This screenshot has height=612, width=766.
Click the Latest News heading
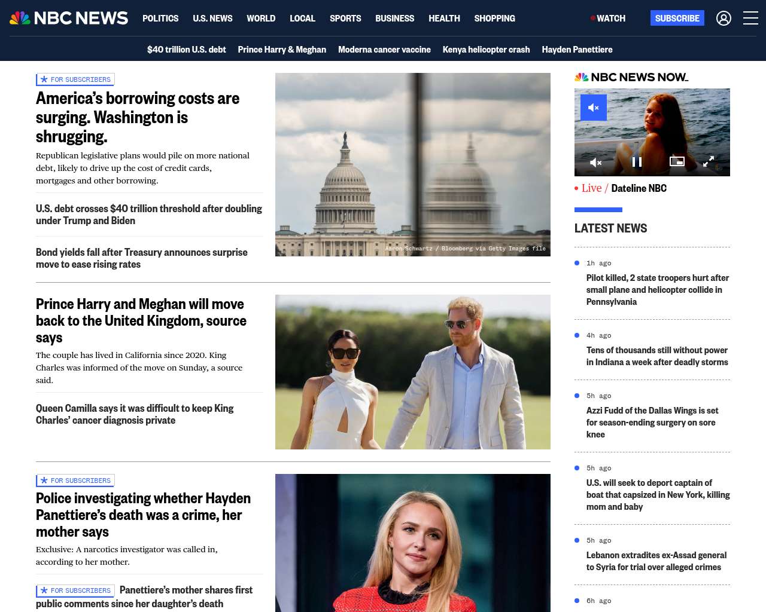[x=610, y=228]
